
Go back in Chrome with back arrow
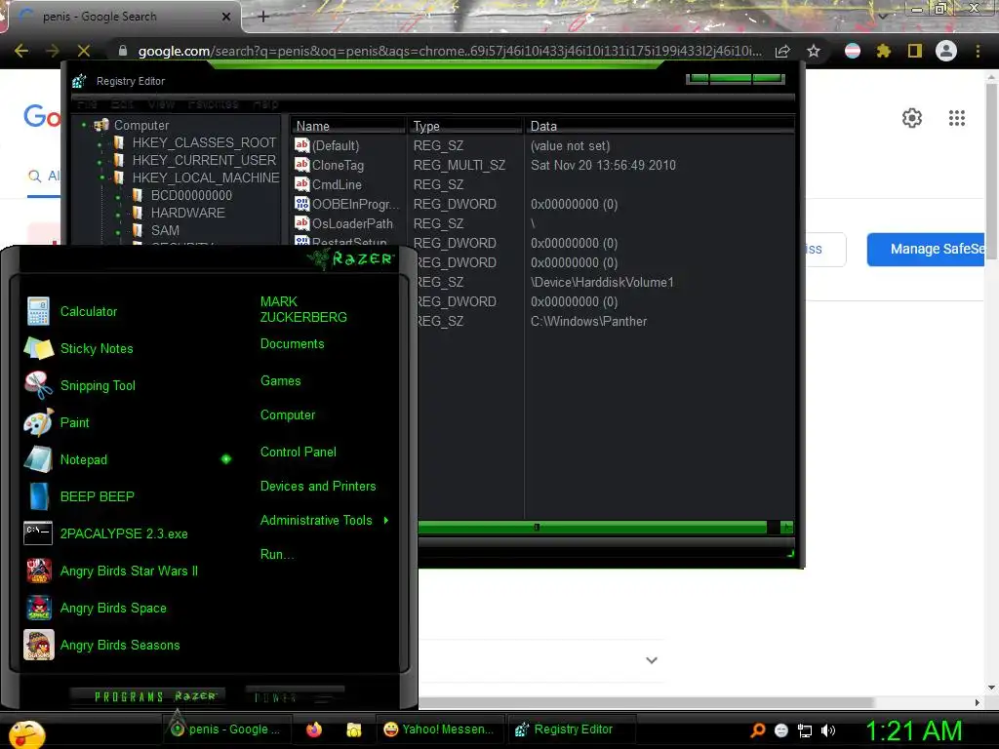click(x=21, y=51)
